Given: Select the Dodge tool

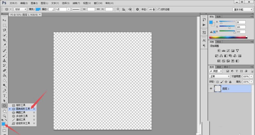Looking at the screenshot, I should pyautogui.click(x=4, y=85).
